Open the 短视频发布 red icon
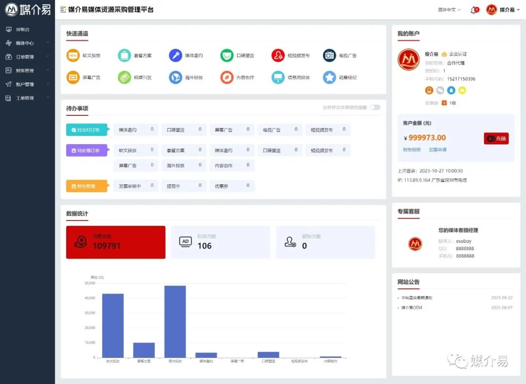Image resolution: width=526 pixels, height=384 pixels. point(278,55)
